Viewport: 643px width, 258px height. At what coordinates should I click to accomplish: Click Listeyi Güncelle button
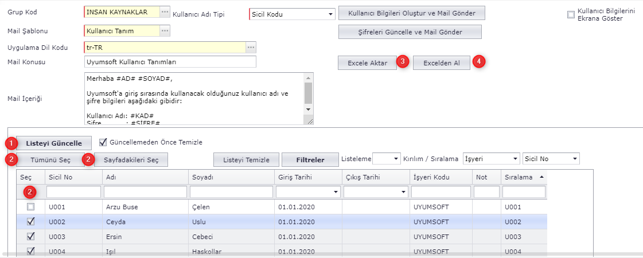pyautogui.click(x=54, y=143)
